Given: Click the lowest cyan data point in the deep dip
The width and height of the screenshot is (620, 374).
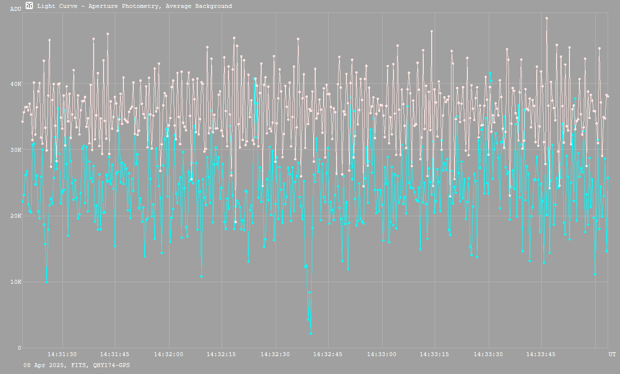Looking at the screenshot, I should [x=311, y=333].
